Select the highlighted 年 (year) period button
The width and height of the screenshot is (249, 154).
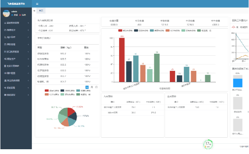(87, 87)
